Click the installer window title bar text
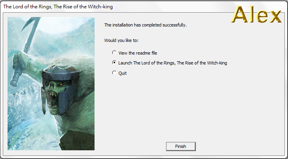Image resolution: width=288 pixels, height=159 pixels. (60, 7)
